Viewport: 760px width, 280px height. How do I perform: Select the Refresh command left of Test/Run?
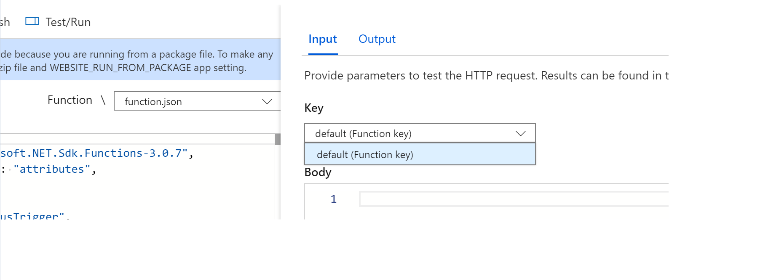(x=4, y=21)
